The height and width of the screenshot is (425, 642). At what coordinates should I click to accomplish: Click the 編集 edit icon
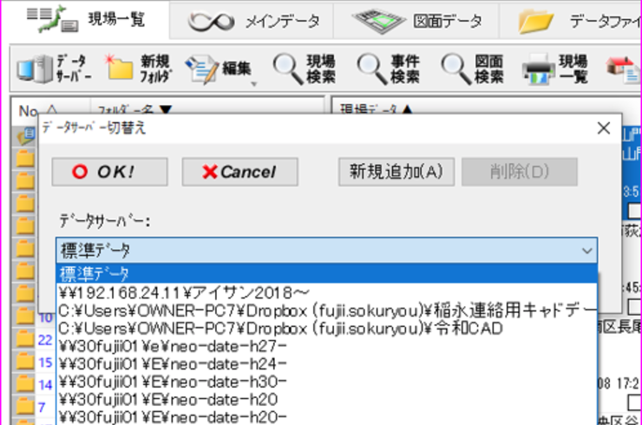pyautogui.click(x=219, y=69)
